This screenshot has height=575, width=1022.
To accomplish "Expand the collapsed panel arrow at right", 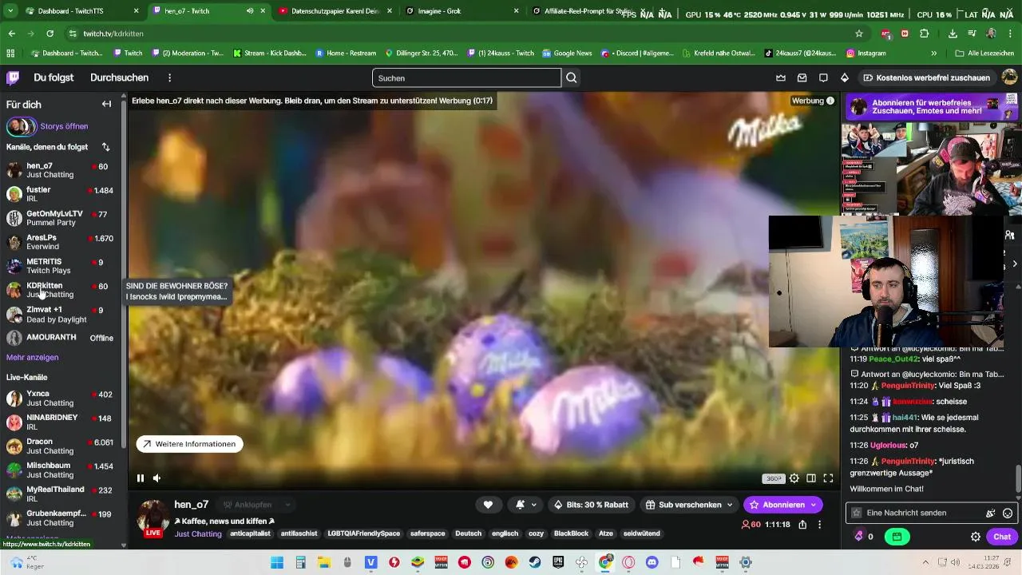I will click(1015, 264).
